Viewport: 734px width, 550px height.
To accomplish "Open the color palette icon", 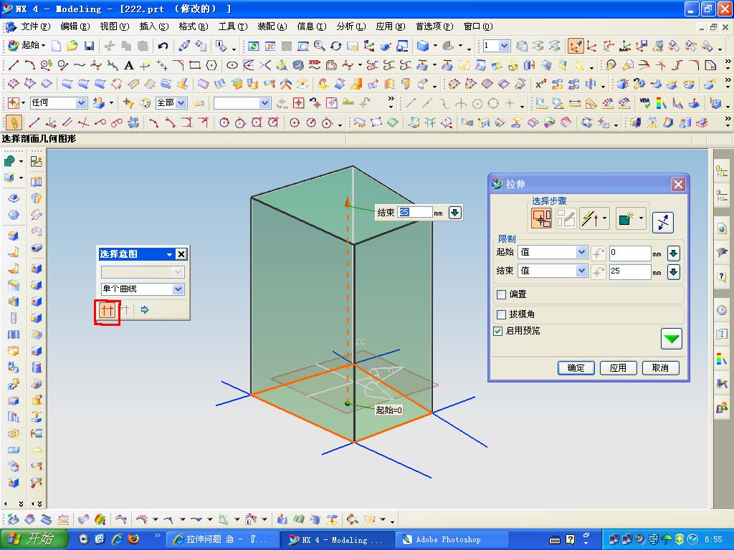I will click(x=145, y=103).
